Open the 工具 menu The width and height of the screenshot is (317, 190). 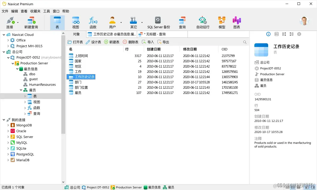[x=46, y=11]
